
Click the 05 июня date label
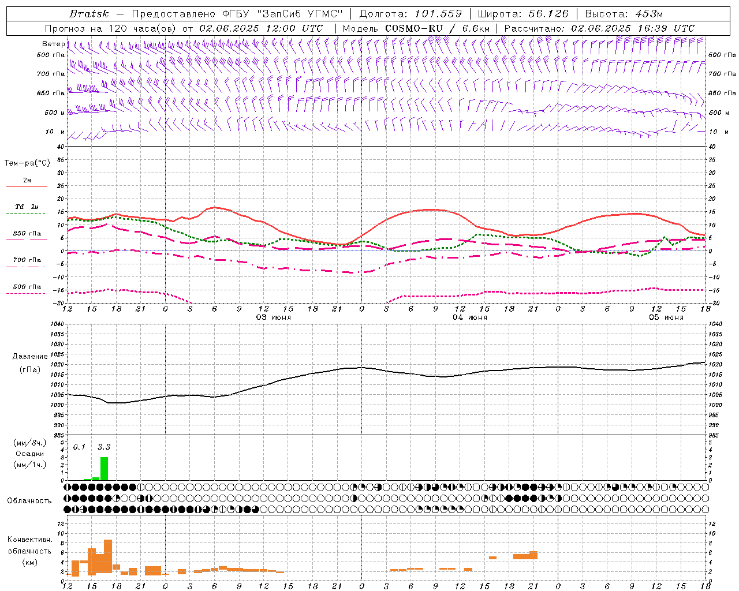(x=666, y=317)
